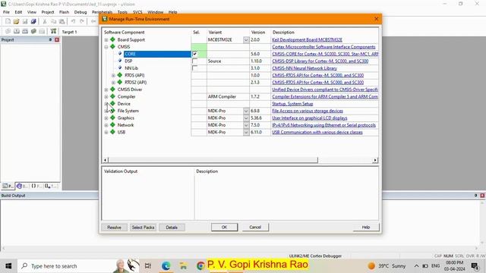
Task: Click the Undo toolbar icon
Action: pos(73,21)
